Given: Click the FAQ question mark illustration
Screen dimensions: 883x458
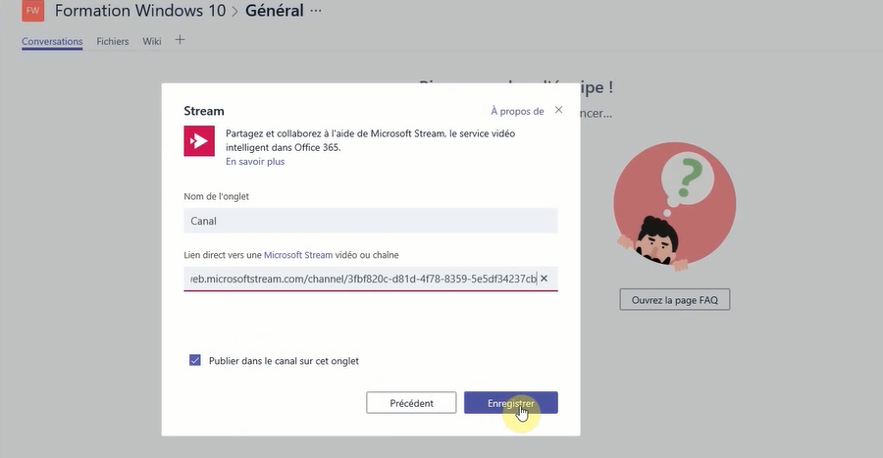Looking at the screenshot, I should click(675, 206).
